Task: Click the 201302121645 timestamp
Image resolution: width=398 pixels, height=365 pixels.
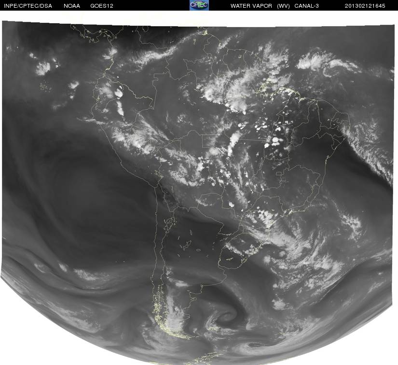Action: (365, 6)
